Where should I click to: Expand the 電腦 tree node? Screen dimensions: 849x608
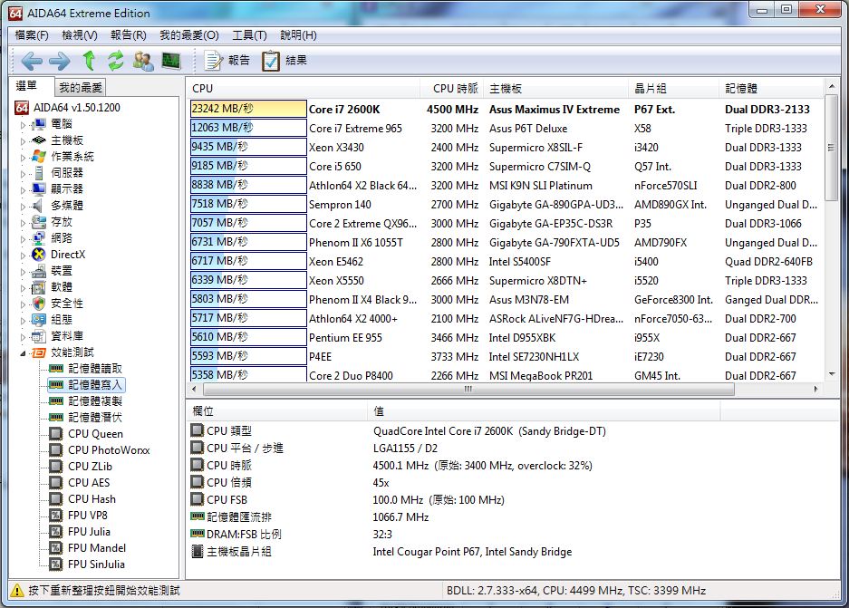23,124
